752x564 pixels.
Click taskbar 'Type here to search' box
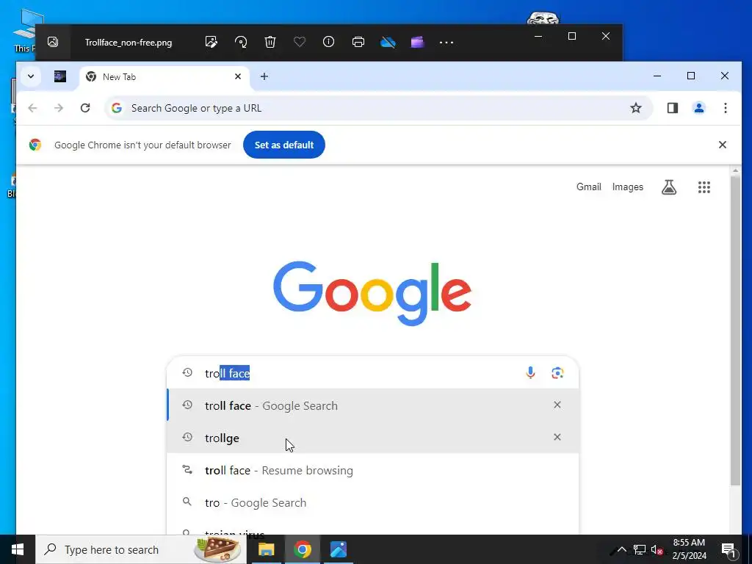[141, 549]
